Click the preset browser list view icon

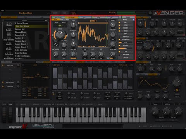click(x=46, y=20)
